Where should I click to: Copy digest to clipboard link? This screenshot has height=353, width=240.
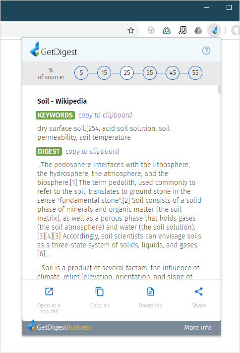coord(92,151)
